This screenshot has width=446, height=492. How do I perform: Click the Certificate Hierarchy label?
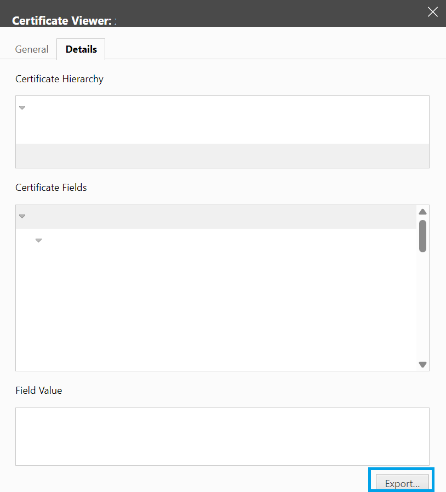[x=59, y=79]
